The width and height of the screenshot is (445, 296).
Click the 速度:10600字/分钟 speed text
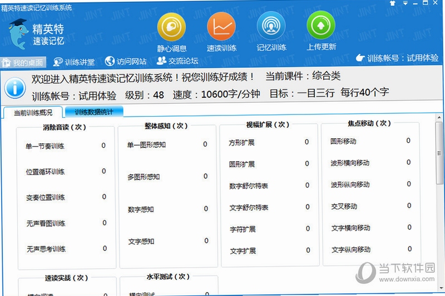click(216, 94)
